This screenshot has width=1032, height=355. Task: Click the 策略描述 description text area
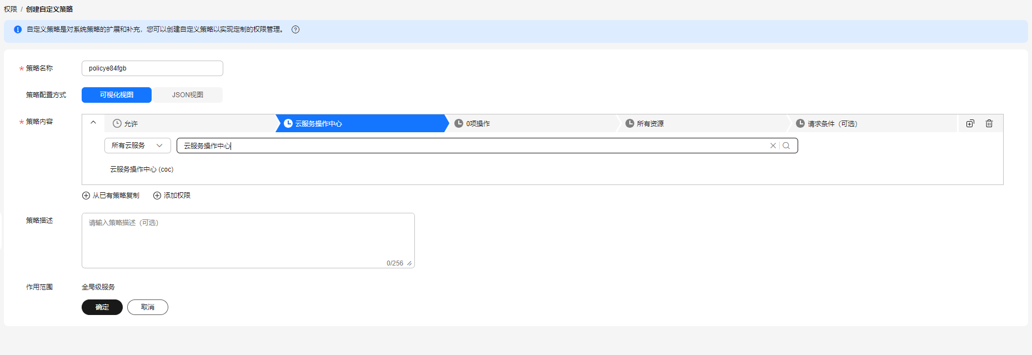tap(248, 241)
